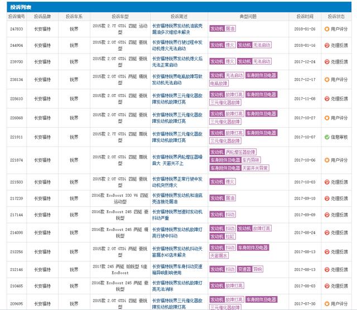Click the 变速器 异响 tag
Viewport: 357px width, 310px height.
(x=250, y=269)
